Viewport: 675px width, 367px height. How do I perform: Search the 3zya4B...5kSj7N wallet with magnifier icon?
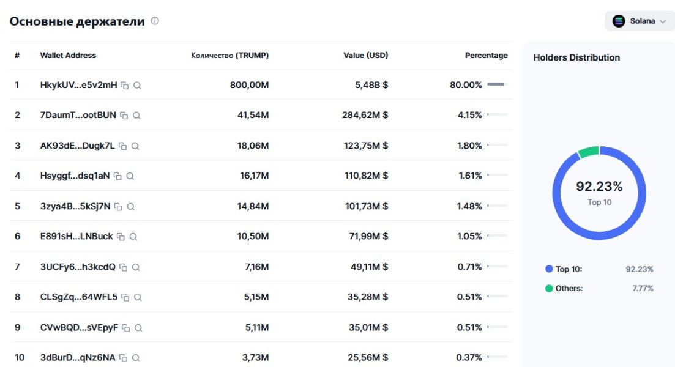coord(131,207)
